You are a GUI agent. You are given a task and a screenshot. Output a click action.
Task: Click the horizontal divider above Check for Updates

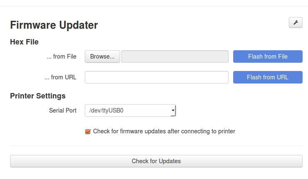[156, 146]
